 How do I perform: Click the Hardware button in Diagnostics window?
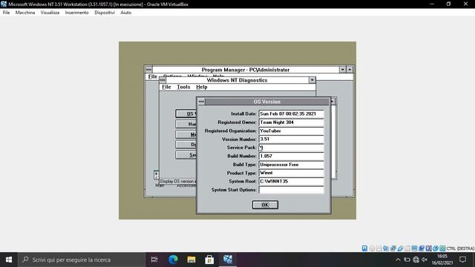coord(186,124)
